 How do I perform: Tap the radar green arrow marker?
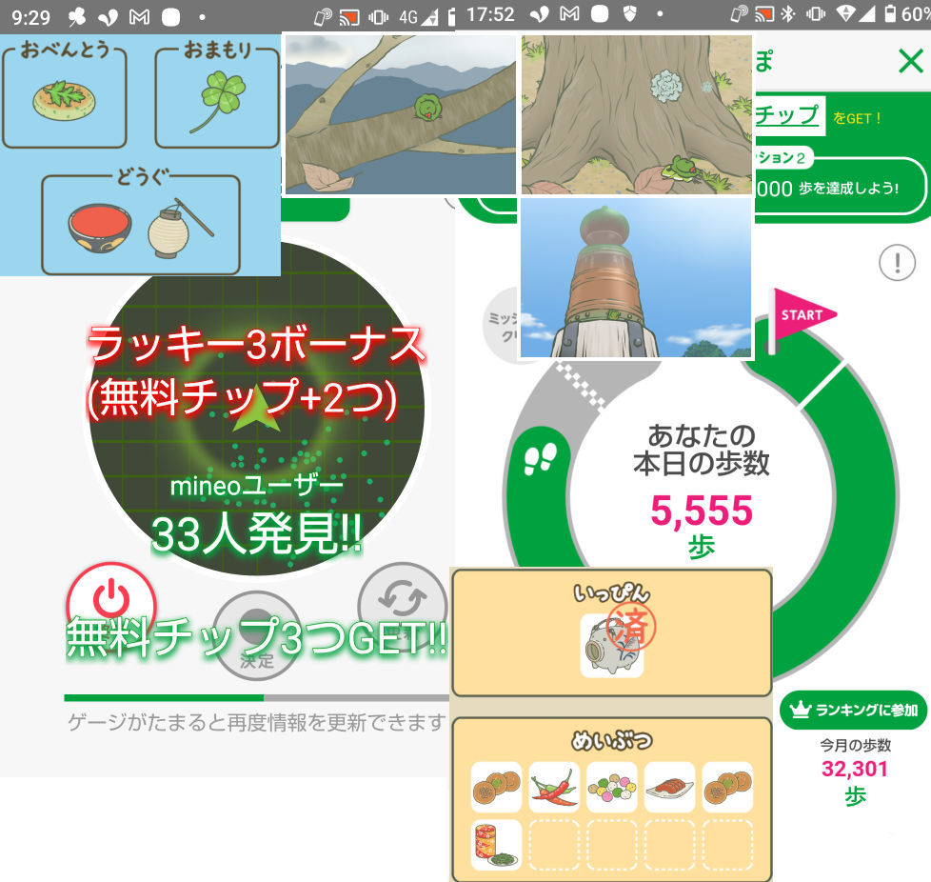(256, 409)
